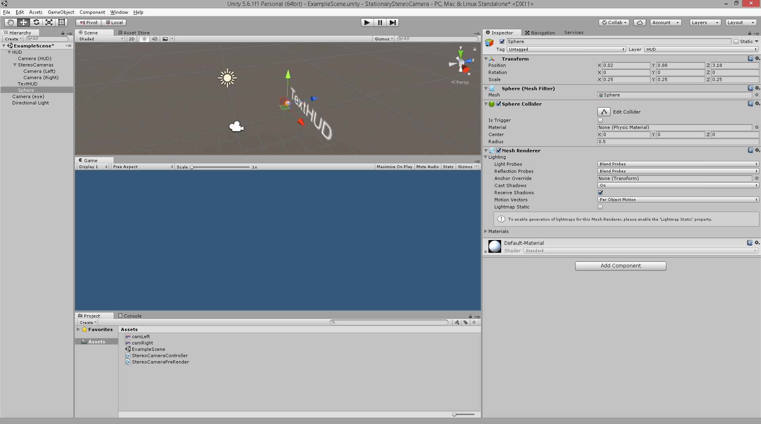Open the Layers dropdown

point(705,23)
